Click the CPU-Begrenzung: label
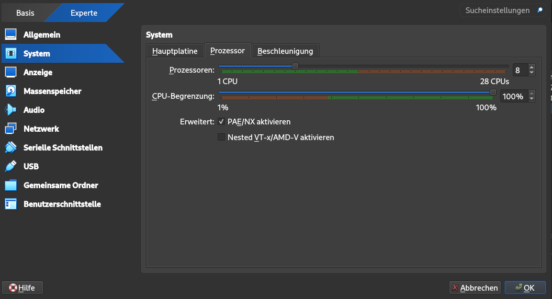The width and height of the screenshot is (552, 299). [x=183, y=96]
